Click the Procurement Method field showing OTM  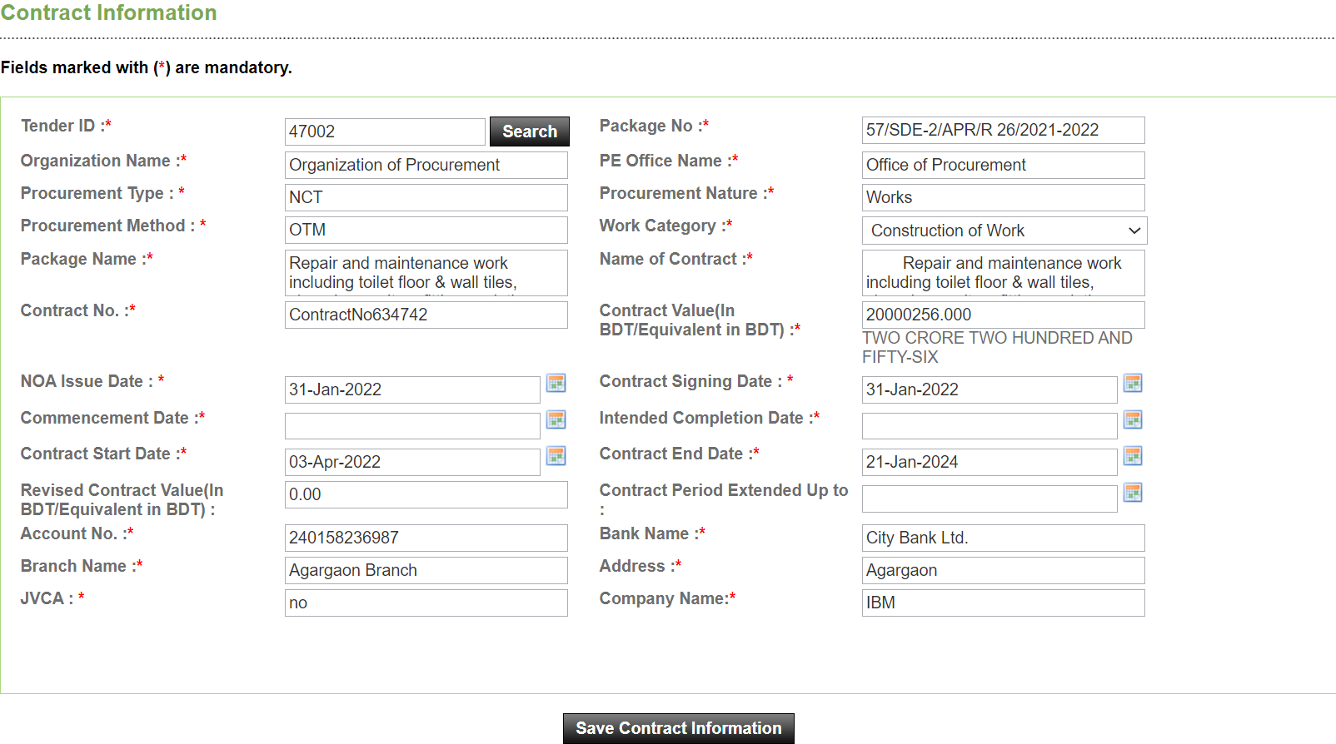426,230
